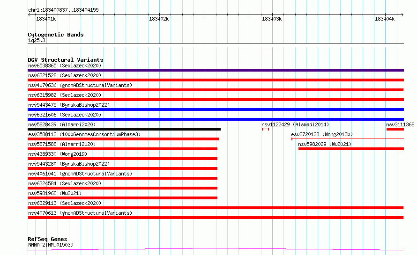
Task: Click the nsv4070613 (gnomADStructuralVariants) label
Action: pos(80,213)
